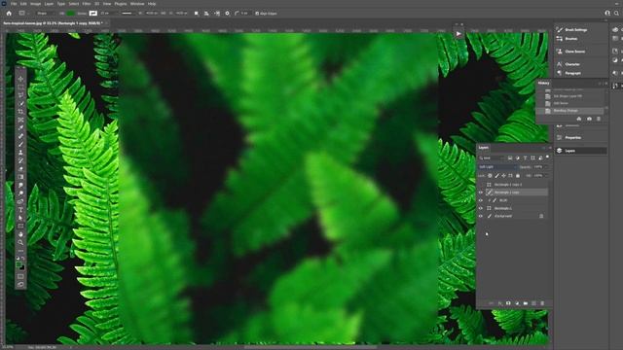The width and height of the screenshot is (623, 350).
Task: Add a layer mask
Action: (508, 303)
